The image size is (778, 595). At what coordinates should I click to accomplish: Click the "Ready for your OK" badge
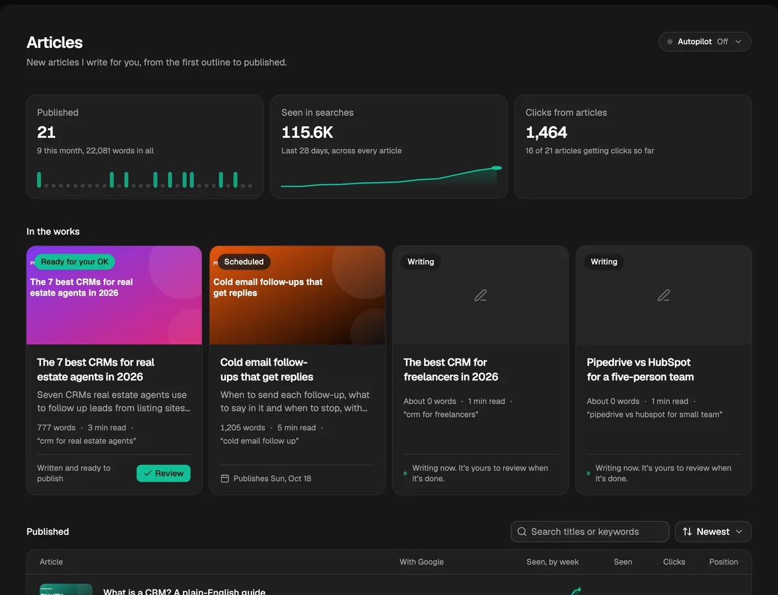tap(75, 262)
